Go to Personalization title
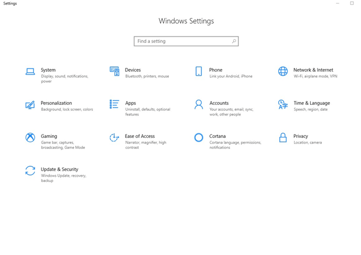The height and width of the screenshot is (255, 361). coord(56,103)
